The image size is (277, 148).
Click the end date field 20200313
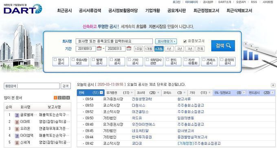[115, 49]
